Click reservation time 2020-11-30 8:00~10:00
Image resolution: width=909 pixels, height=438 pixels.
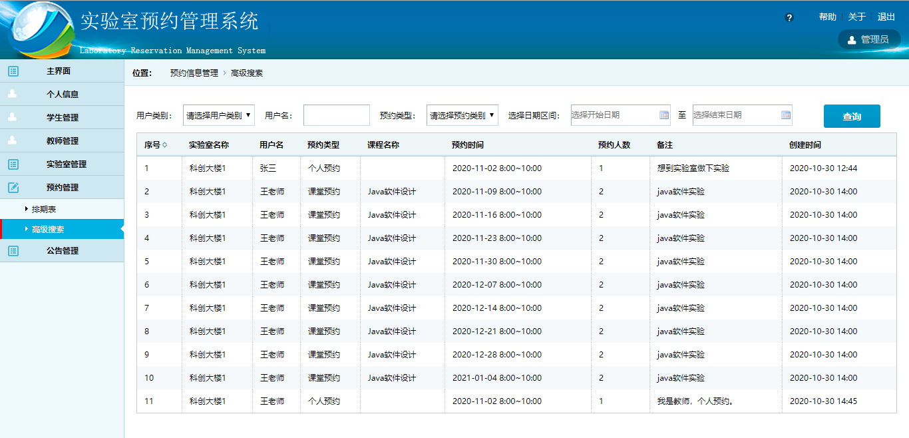pos(497,262)
